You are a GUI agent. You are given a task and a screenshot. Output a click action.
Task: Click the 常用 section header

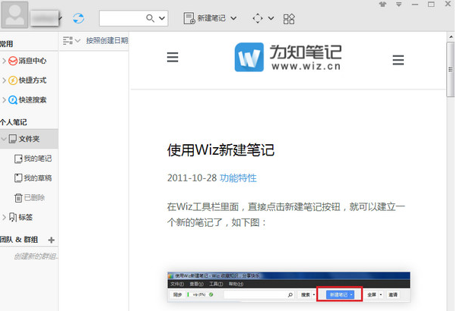click(x=6, y=44)
